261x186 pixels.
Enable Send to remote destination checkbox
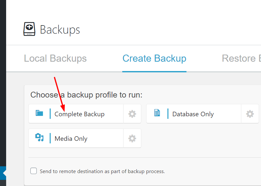[x=34, y=171]
